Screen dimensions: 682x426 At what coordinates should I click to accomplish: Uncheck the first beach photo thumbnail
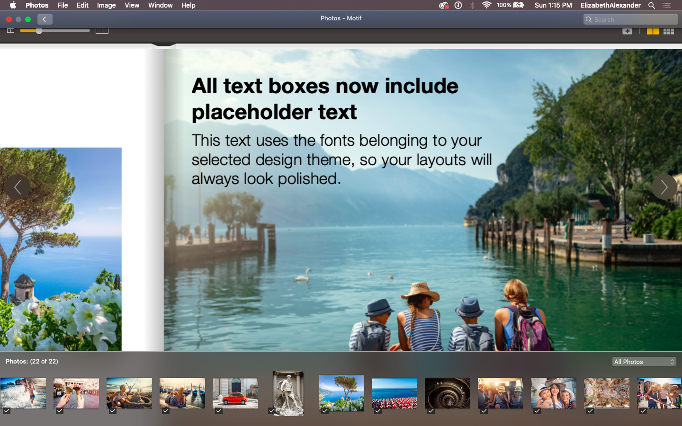coord(6,411)
